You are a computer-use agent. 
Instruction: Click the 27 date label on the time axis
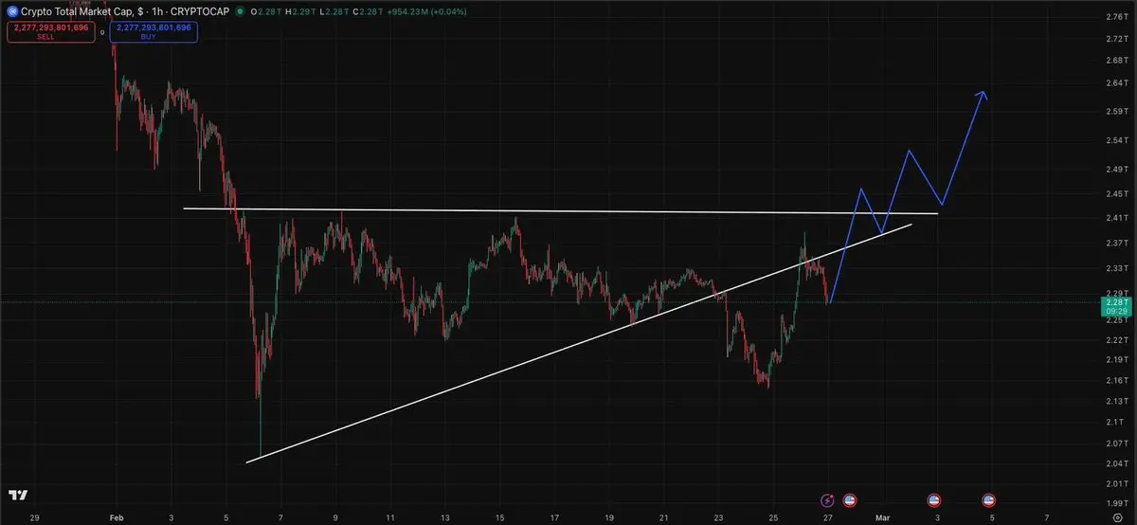(828, 517)
